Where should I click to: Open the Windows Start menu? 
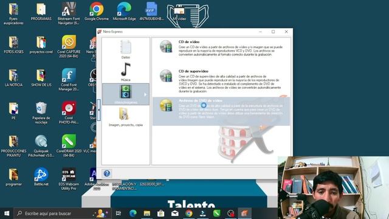(x=7, y=214)
